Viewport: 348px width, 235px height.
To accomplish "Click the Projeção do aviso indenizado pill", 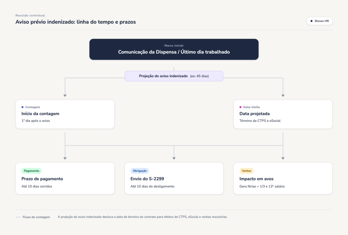I will [x=174, y=76].
